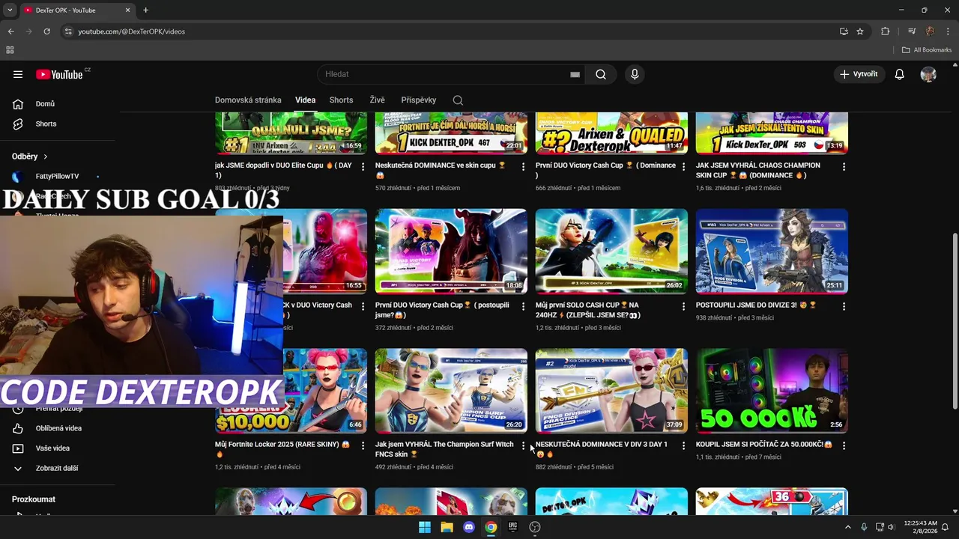This screenshot has height=539, width=959.
Task: Go to 'Domů' in the sidebar
Action: tap(45, 104)
